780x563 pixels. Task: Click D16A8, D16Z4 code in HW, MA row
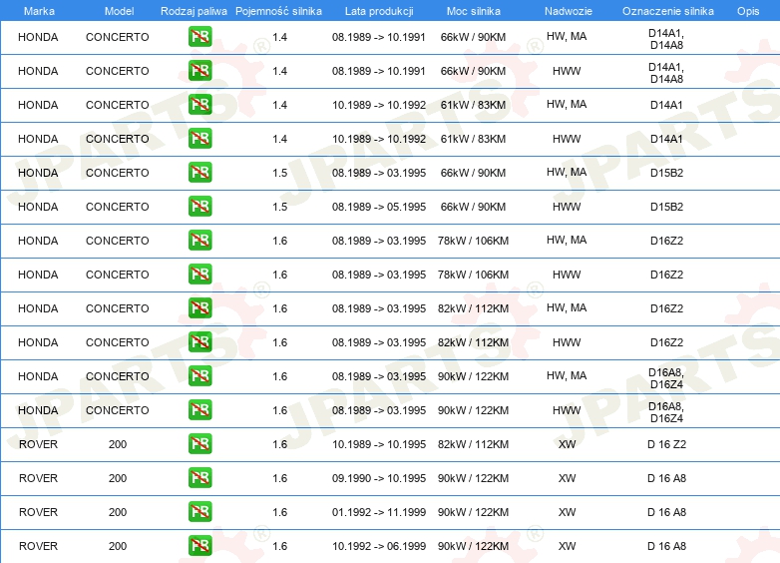[x=666, y=378]
